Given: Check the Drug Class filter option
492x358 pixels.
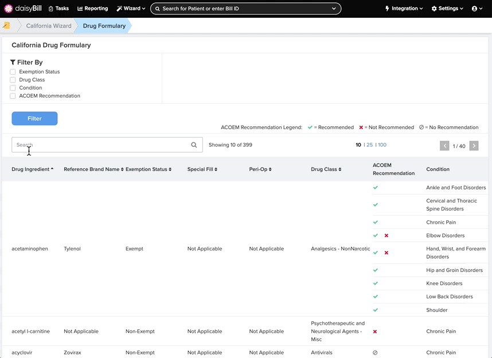Looking at the screenshot, I should (x=13, y=80).
